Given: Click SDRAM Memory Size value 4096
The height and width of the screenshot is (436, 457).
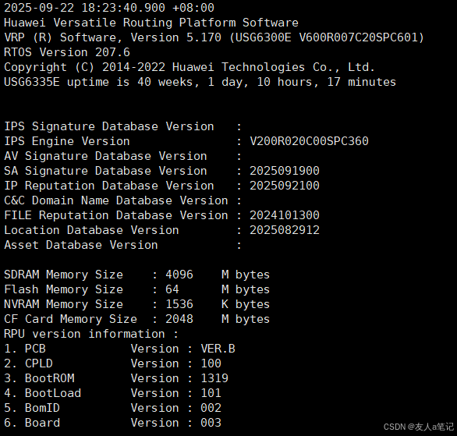Looking at the screenshot, I should tap(179, 275).
